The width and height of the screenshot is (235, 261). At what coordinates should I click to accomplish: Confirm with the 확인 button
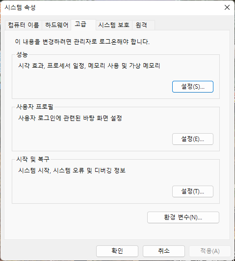click(x=117, y=251)
